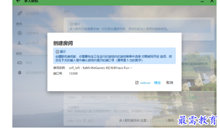
Task: Click the cato 1.0.9 version text
Action: pos(74,121)
